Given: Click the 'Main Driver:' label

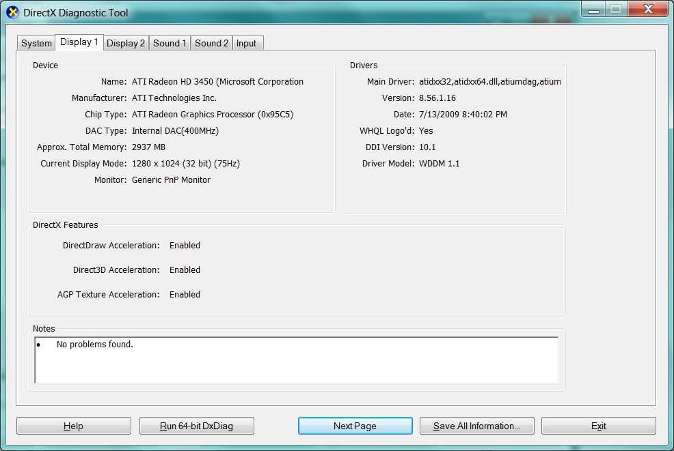Looking at the screenshot, I should (390, 81).
